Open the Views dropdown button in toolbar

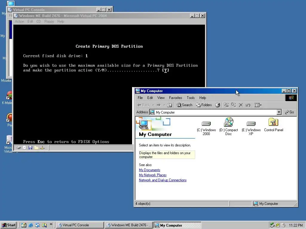tap(258, 105)
